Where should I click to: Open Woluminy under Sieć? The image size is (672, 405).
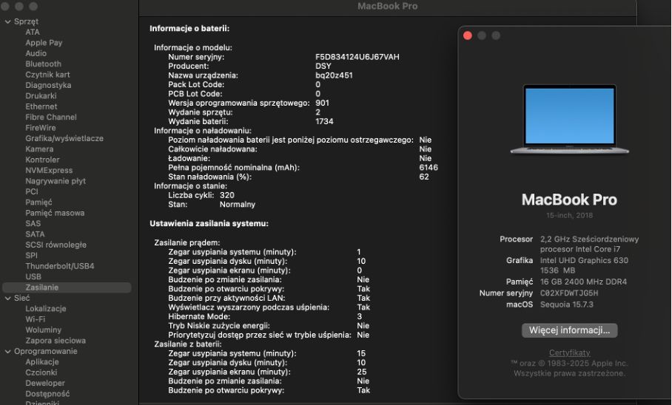43,330
